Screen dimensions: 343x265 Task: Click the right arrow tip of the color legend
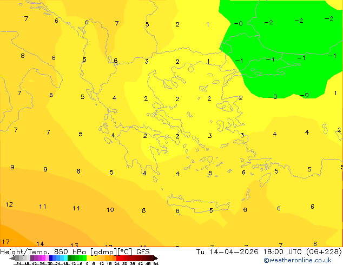(157, 259)
